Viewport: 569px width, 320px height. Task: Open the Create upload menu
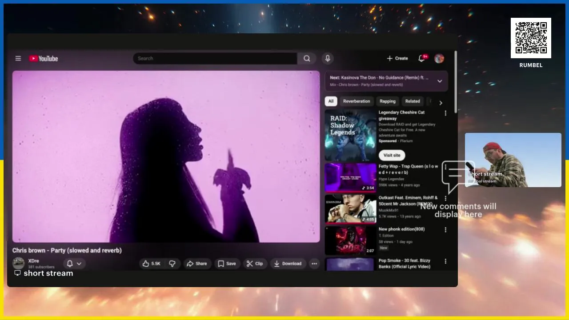point(397,58)
